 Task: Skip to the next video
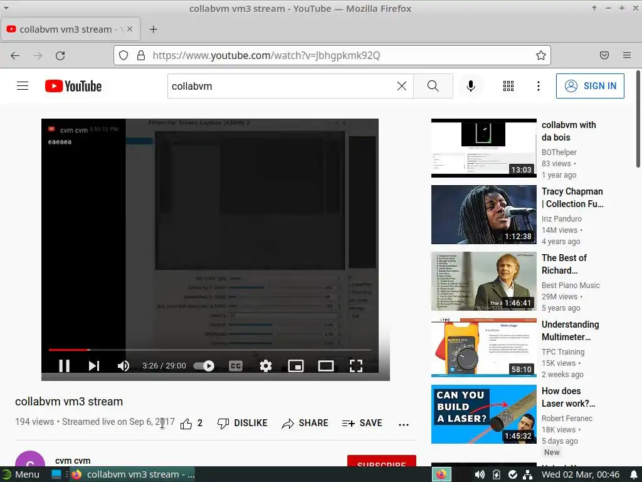(x=94, y=366)
